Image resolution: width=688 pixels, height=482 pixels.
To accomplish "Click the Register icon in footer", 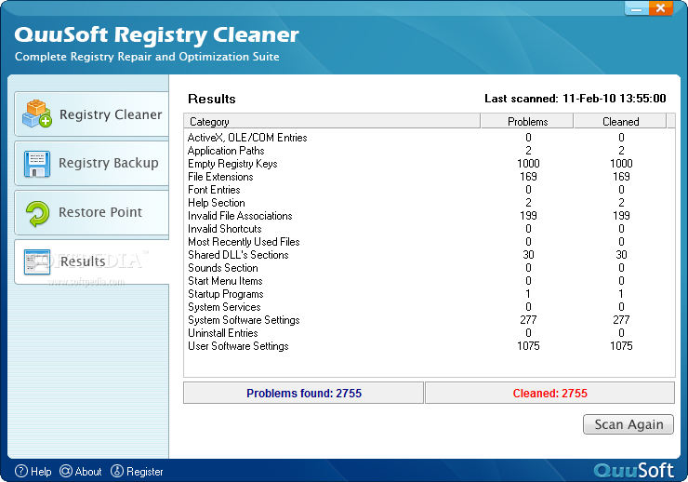I will coord(117,471).
